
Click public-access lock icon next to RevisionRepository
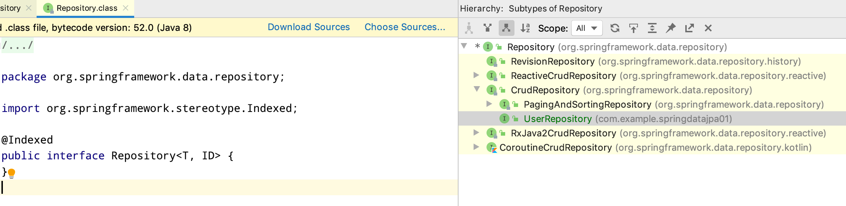pyautogui.click(x=502, y=61)
